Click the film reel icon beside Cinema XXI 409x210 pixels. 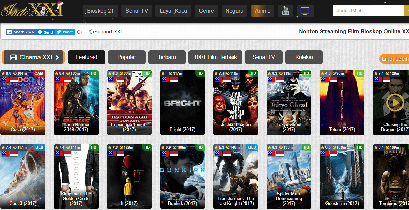point(14,57)
